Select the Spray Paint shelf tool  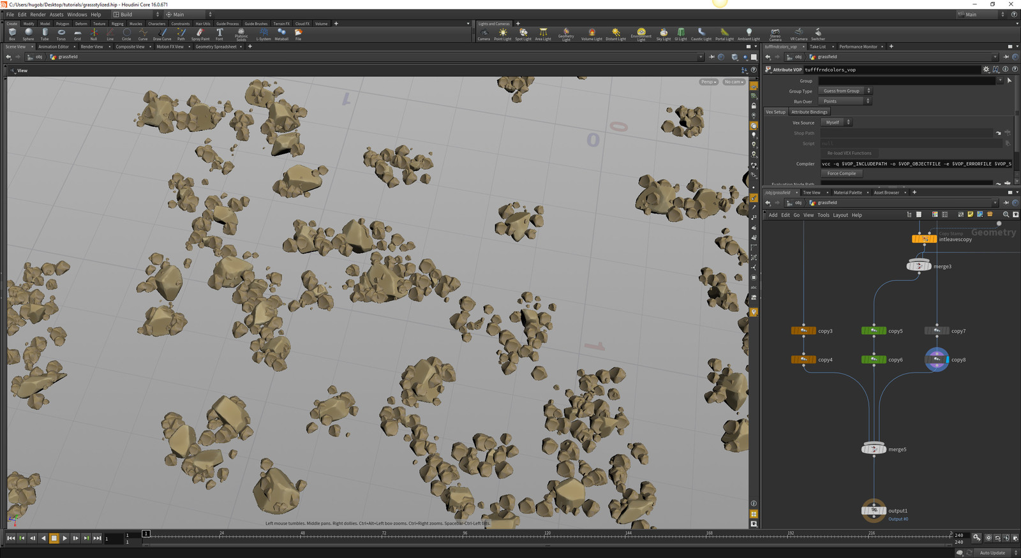(x=200, y=34)
